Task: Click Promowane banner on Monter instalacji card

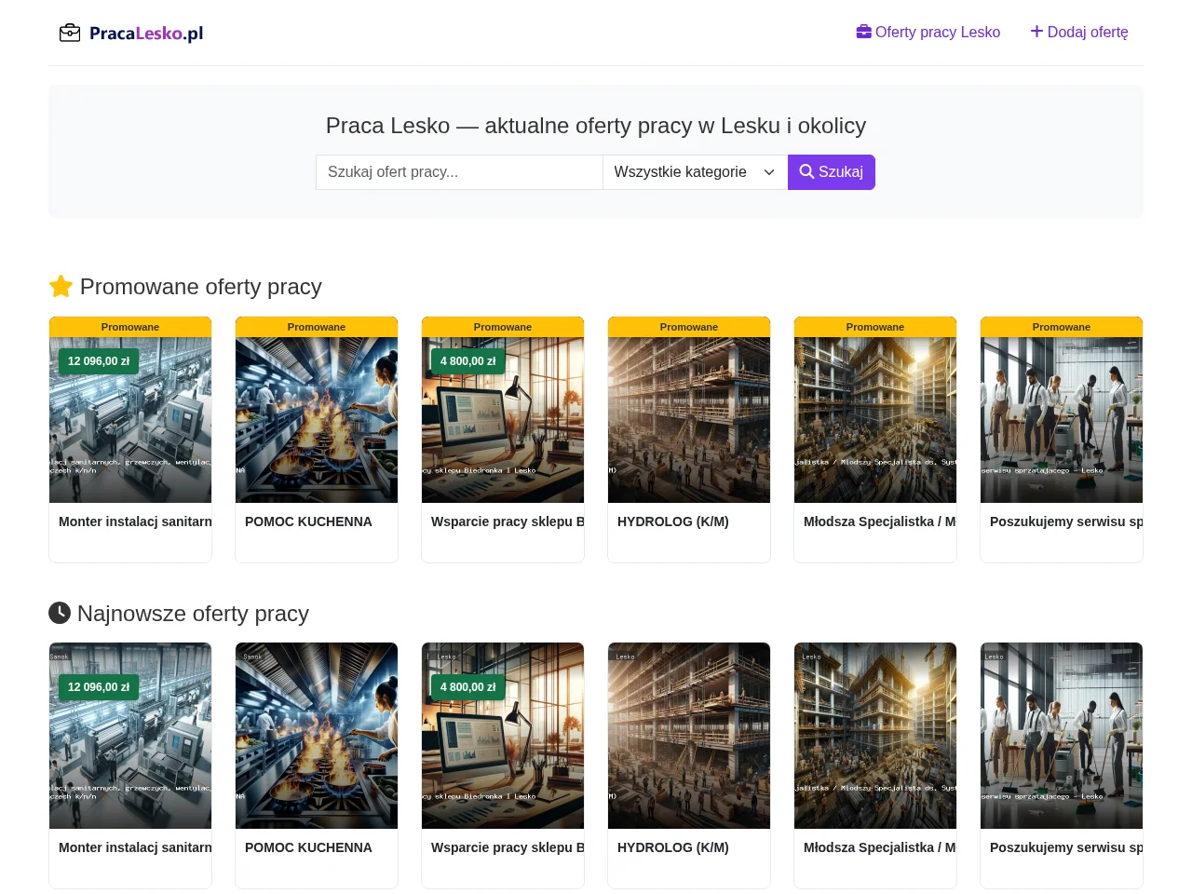Action: click(130, 327)
